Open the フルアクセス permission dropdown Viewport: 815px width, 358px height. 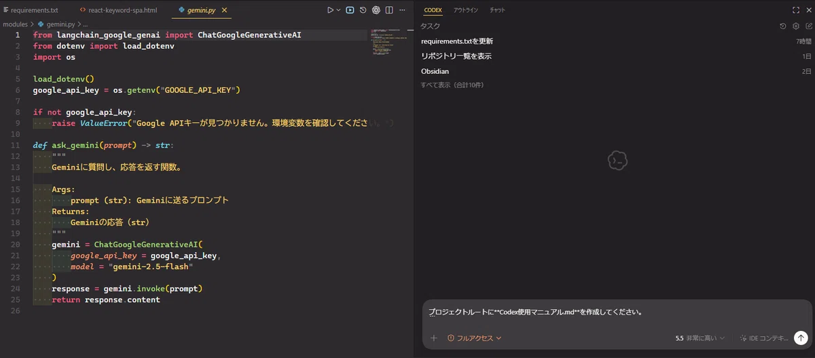click(x=475, y=338)
